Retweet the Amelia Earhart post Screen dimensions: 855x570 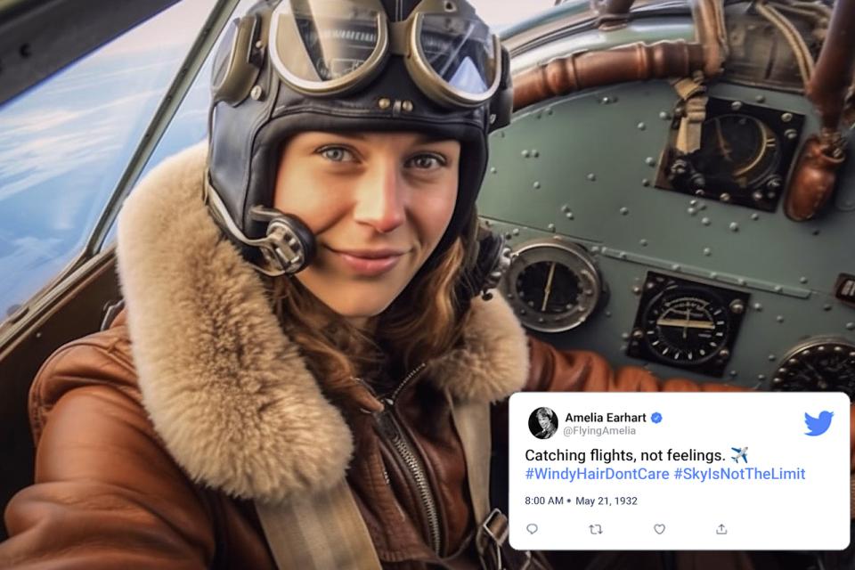coord(596,528)
